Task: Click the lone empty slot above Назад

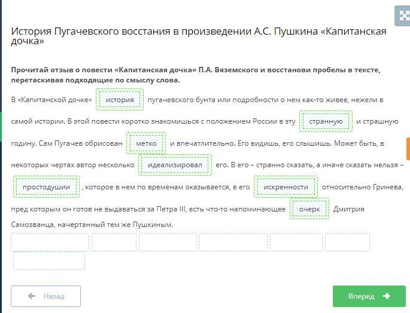Action: tap(49, 261)
